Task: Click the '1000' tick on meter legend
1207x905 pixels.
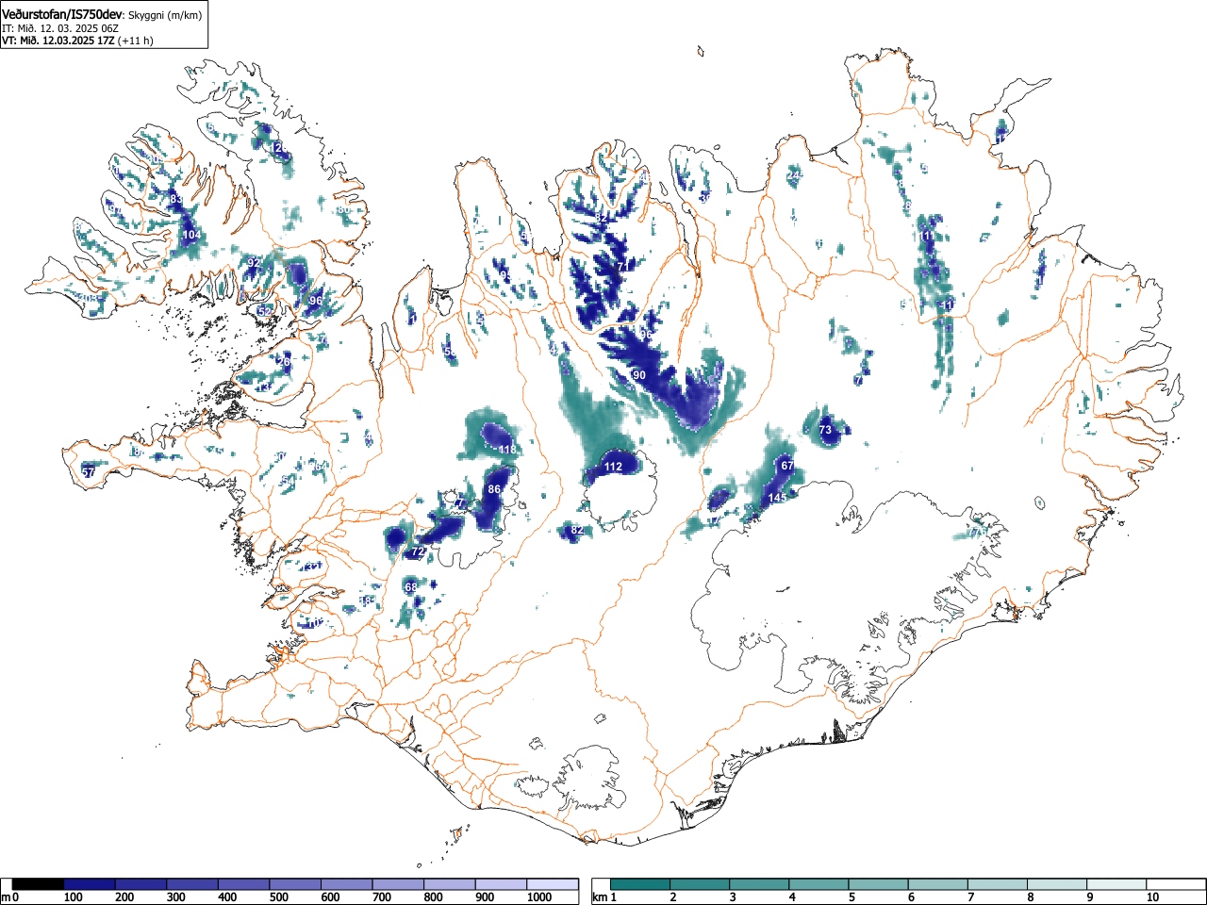Action: pos(539,897)
